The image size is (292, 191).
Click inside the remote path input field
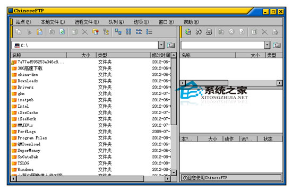[x=223, y=45]
